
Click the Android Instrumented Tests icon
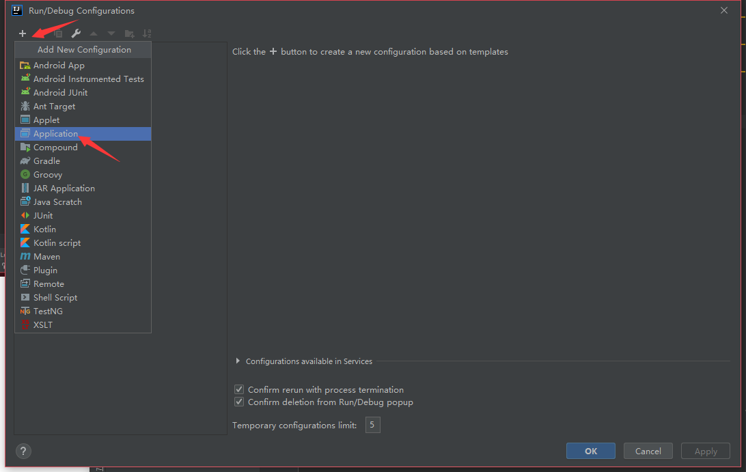click(x=25, y=79)
